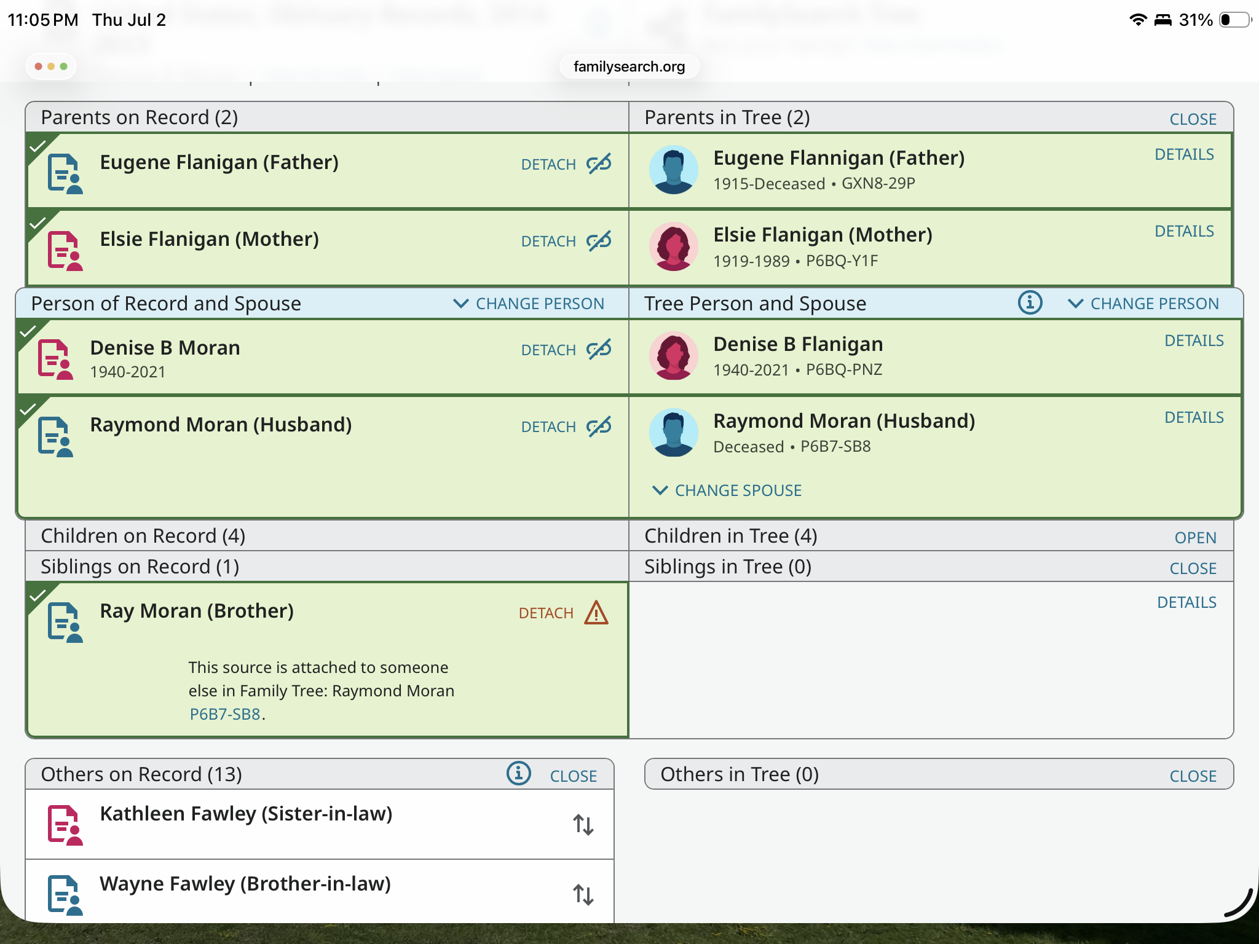
Task: Close the Others in Tree section
Action: pyautogui.click(x=1193, y=776)
